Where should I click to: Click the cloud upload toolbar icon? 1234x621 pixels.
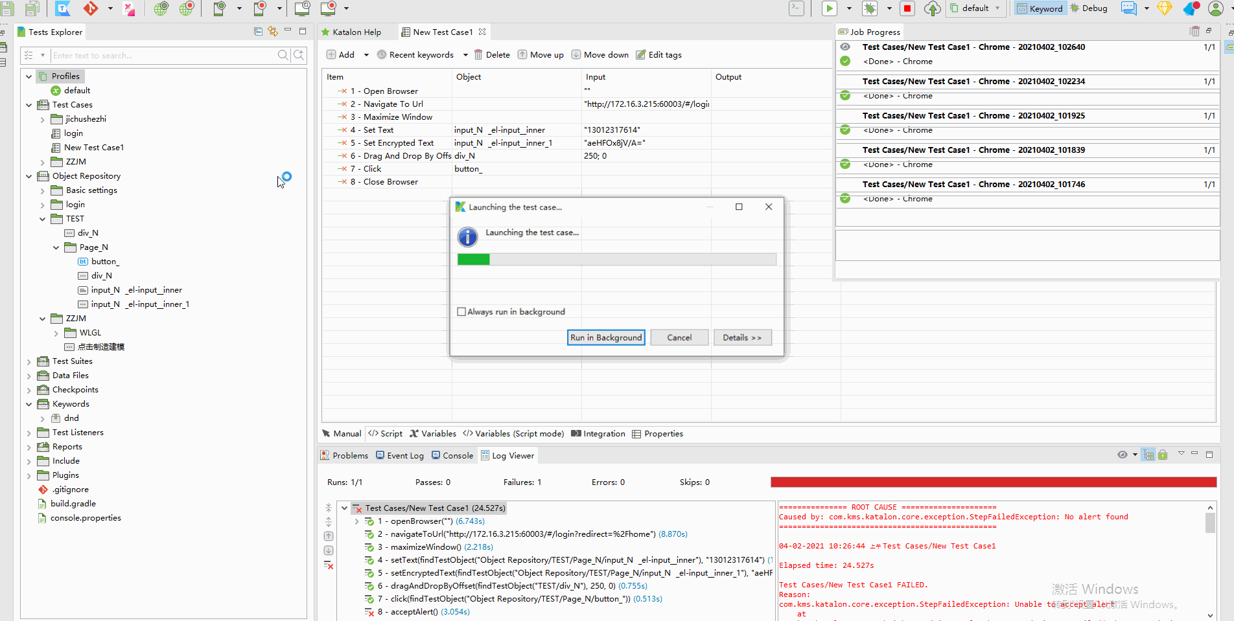pyautogui.click(x=932, y=8)
